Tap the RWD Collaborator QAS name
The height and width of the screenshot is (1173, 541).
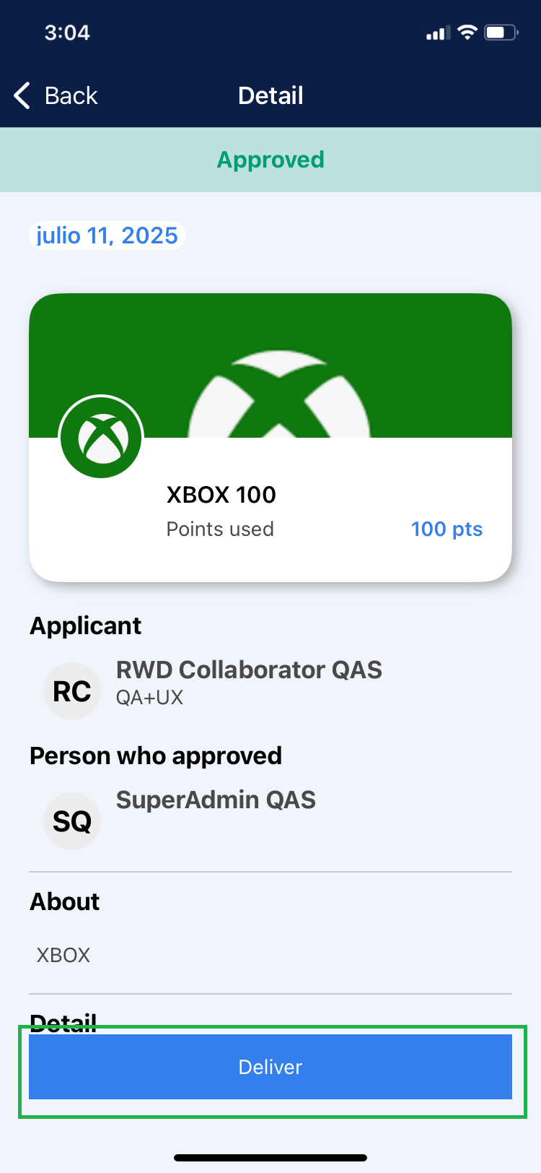249,670
